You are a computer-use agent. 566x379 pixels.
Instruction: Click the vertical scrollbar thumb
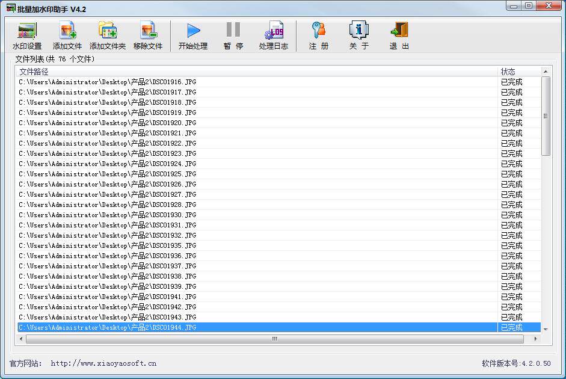546,116
